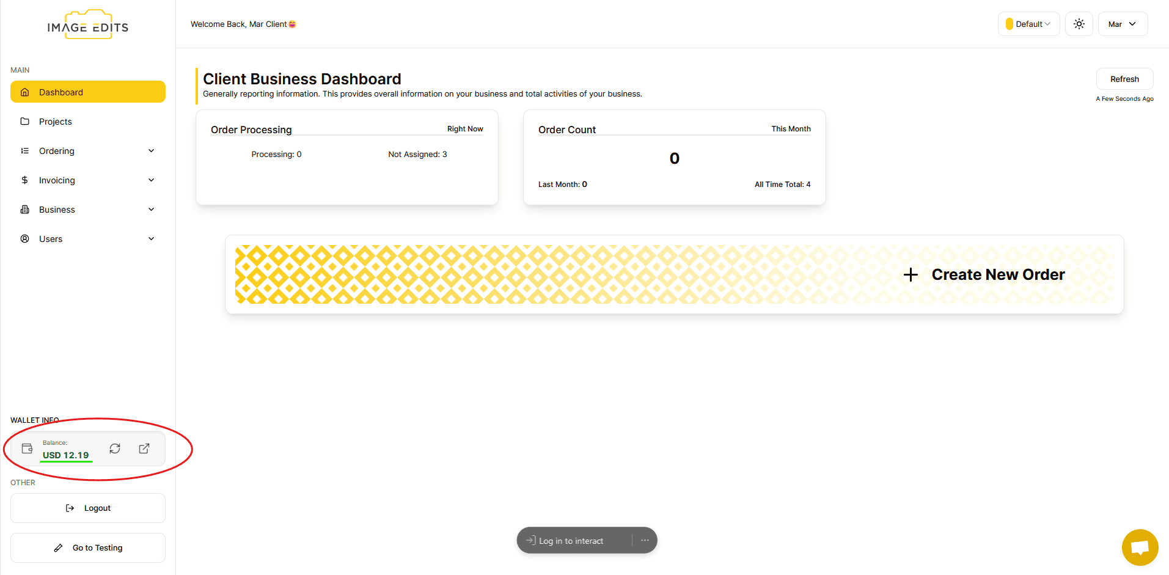Click the Image Edits camera logo
The image size is (1169, 575).
click(x=87, y=24)
